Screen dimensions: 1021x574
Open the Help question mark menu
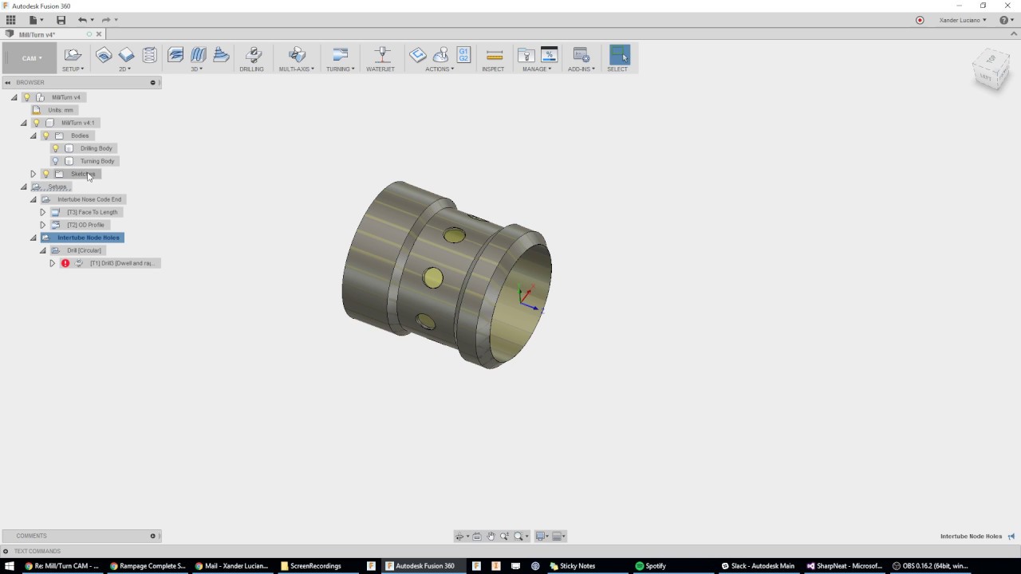coord(1007,20)
